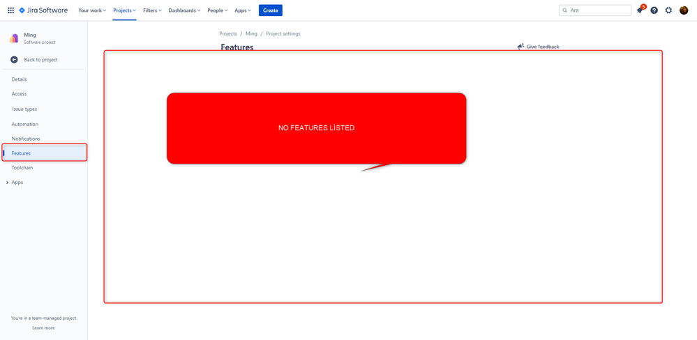Viewport: 697px width, 340px height.
Task: Click the Ming project name text
Action: tap(30, 35)
